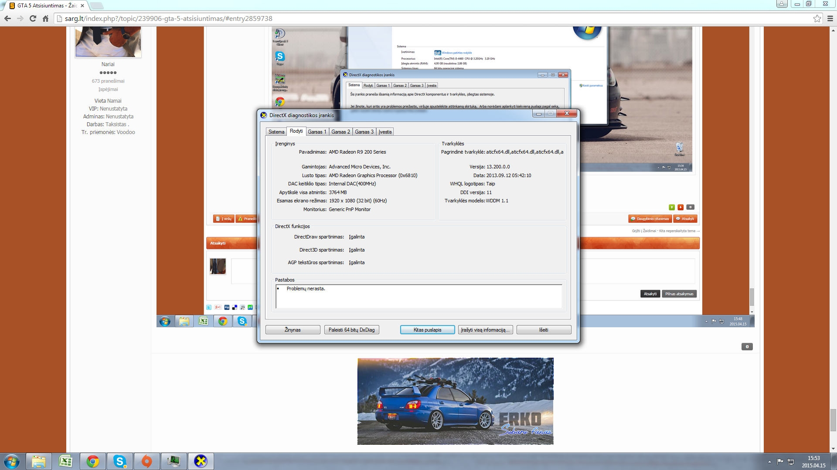The width and height of the screenshot is (837, 470).
Task: Open the Chrome hamburger menu
Action: tap(830, 19)
